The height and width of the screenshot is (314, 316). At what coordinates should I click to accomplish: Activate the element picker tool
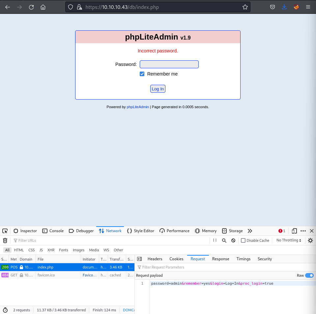[x=5, y=231]
